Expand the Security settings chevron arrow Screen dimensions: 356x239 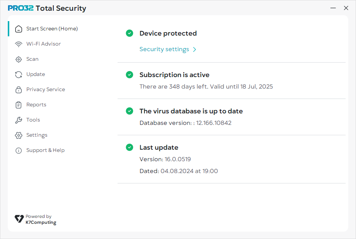(x=195, y=50)
